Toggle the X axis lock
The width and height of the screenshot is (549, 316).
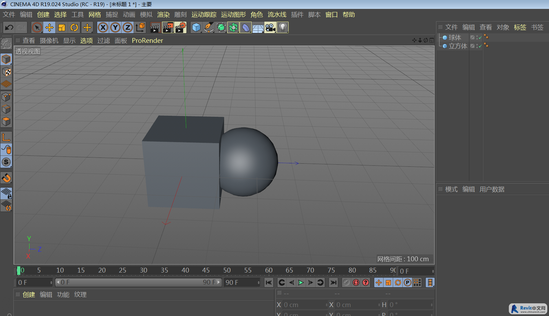click(x=103, y=27)
